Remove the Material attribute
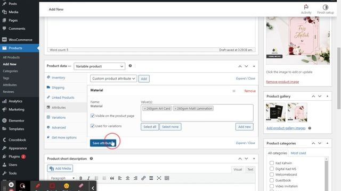341x191 pixels. point(250,91)
